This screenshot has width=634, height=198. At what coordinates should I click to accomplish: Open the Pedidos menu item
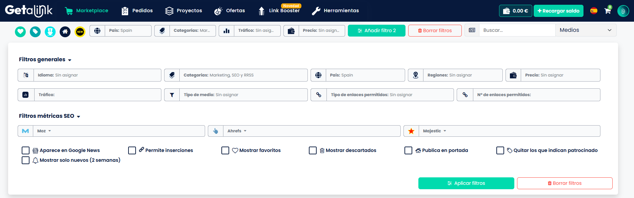click(137, 11)
